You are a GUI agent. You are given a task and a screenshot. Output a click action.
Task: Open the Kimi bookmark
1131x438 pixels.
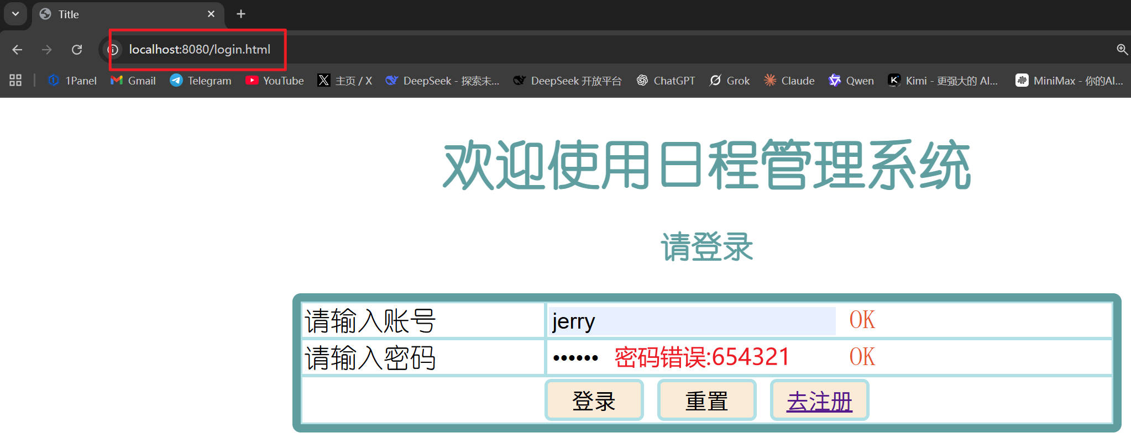tap(943, 81)
